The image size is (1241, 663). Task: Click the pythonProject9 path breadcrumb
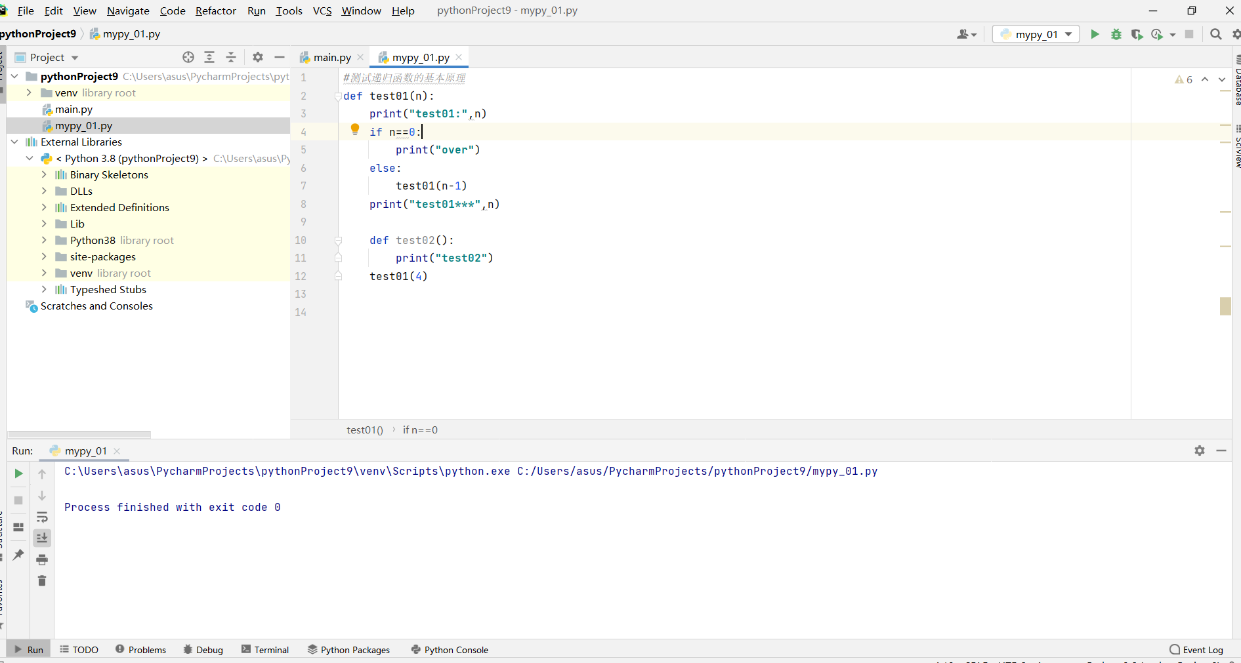(38, 33)
